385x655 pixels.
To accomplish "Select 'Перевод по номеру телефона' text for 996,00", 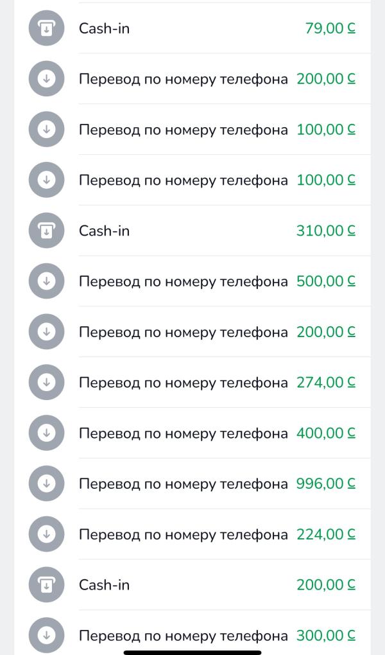I will (x=183, y=484).
